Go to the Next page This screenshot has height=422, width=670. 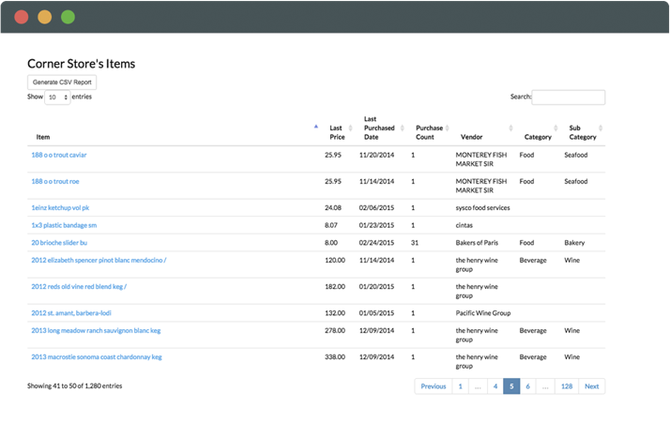pos(591,386)
